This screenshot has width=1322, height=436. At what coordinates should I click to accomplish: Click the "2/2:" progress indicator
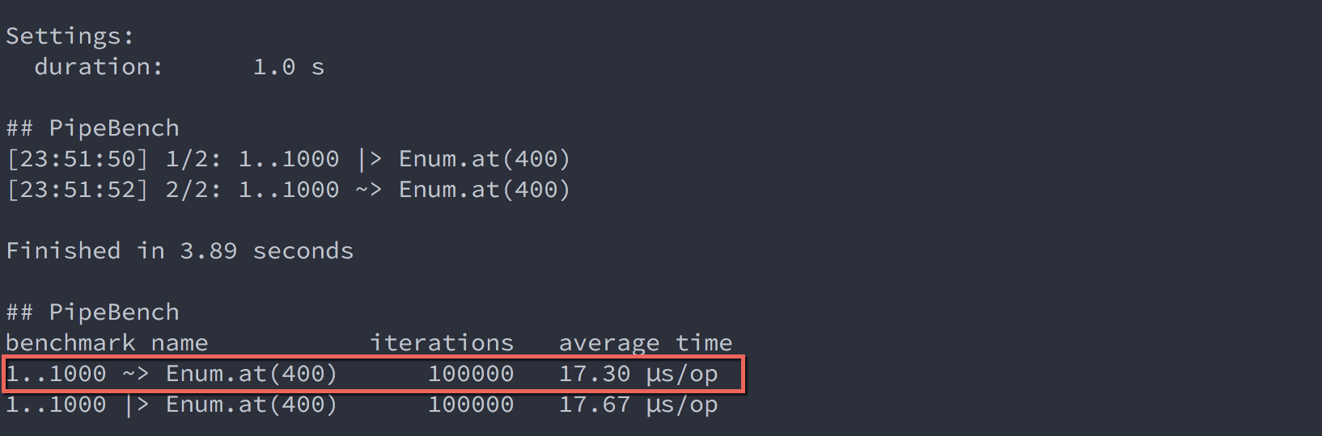pos(193,190)
